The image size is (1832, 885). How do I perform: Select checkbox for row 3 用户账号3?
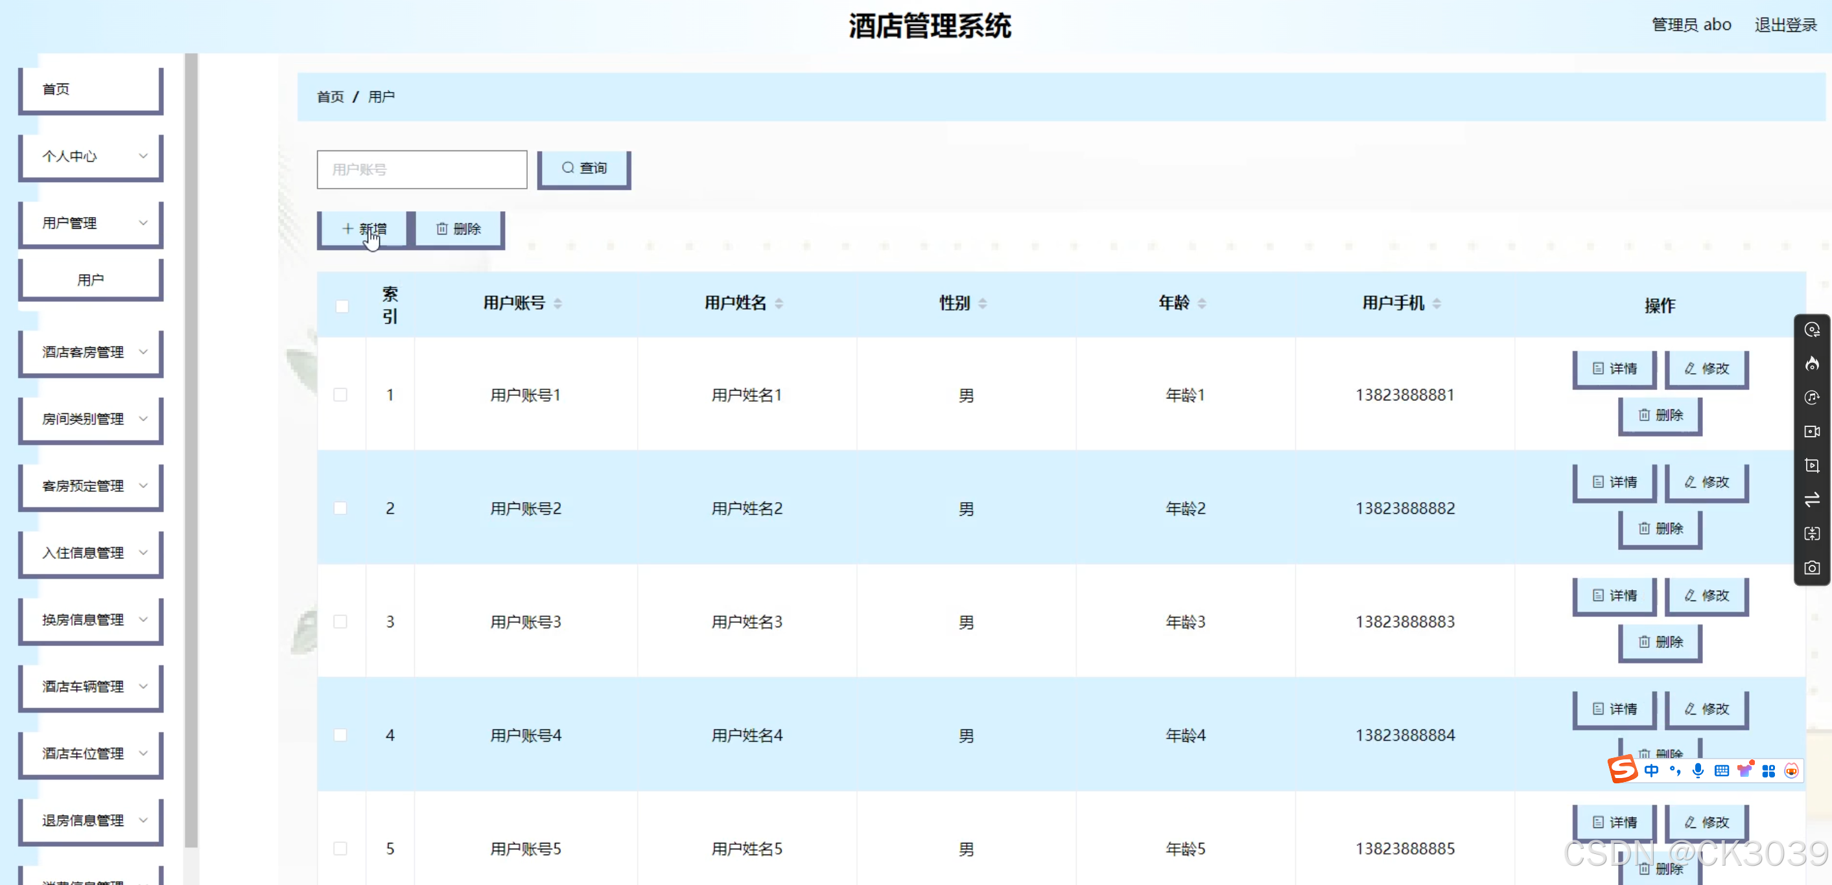pos(340,622)
